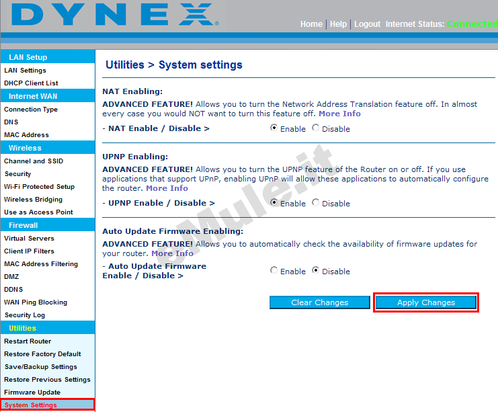Click Auto Update Firmware Enabling: heading

[x=173, y=231]
